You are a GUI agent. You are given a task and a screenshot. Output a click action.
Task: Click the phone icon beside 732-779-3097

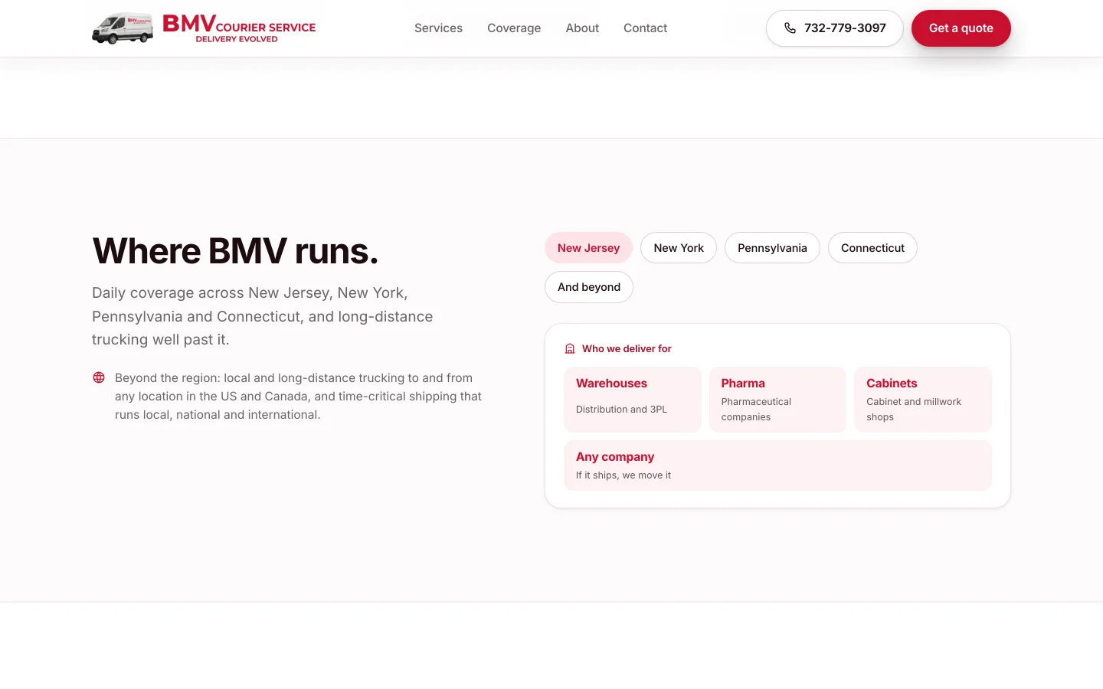790,28
